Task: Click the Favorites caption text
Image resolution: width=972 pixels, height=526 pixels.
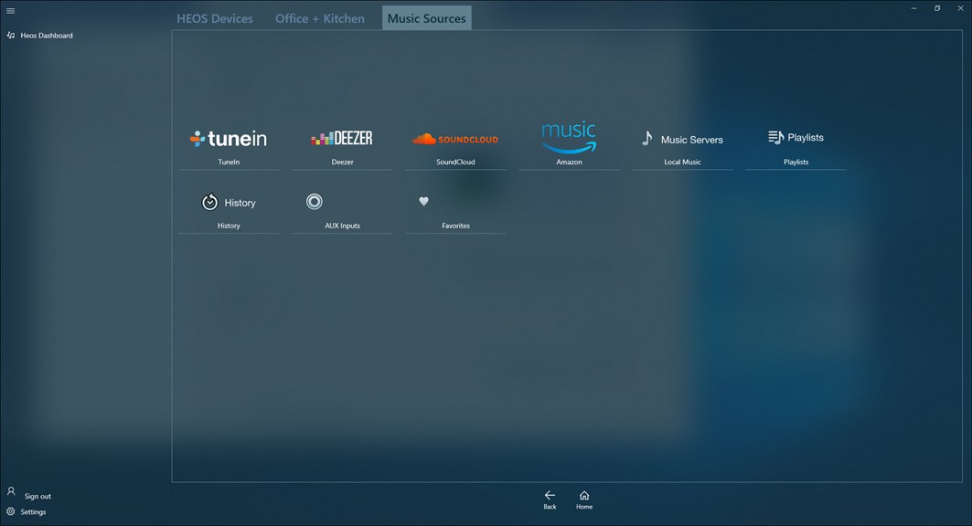Action: click(x=455, y=226)
